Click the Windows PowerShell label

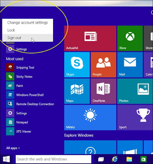30,95
